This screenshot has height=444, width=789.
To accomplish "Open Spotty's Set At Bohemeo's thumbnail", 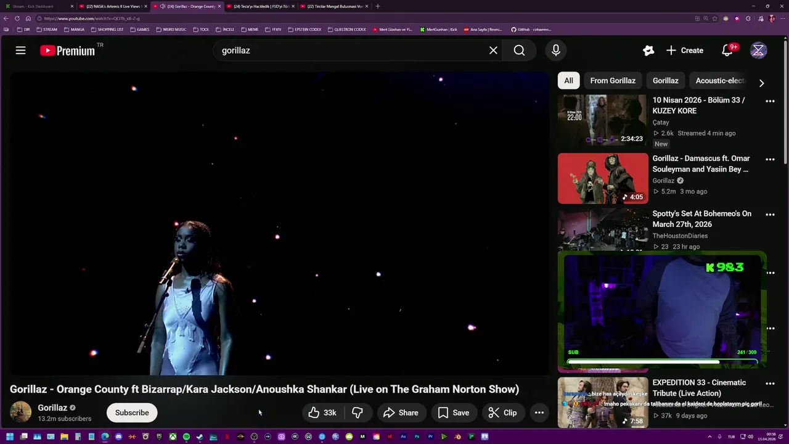I will pos(603,231).
